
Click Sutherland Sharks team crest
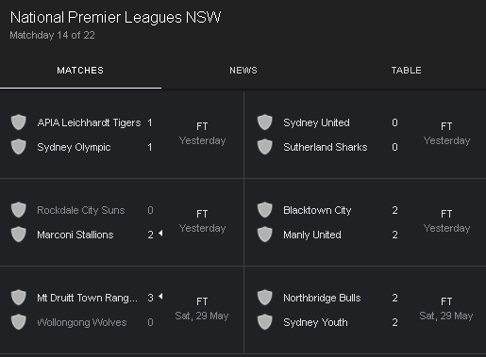tap(265, 147)
